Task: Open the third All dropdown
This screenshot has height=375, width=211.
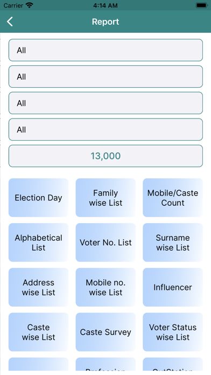Action: (105, 103)
